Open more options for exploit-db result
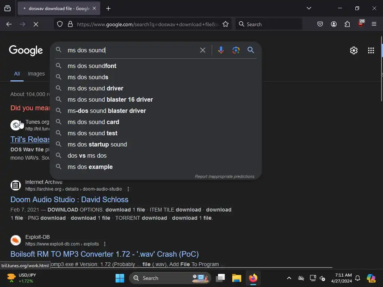 (x=105, y=244)
